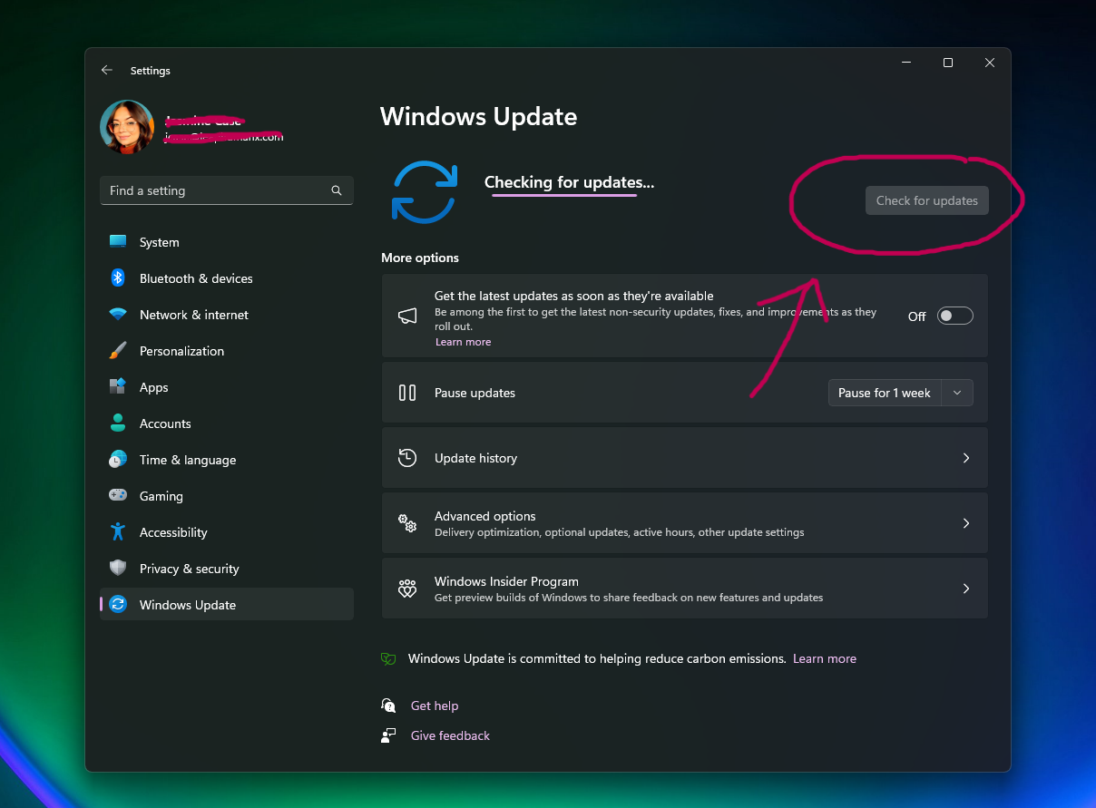Maximize the Settings window
The height and width of the screenshot is (808, 1096).
pyautogui.click(x=948, y=63)
